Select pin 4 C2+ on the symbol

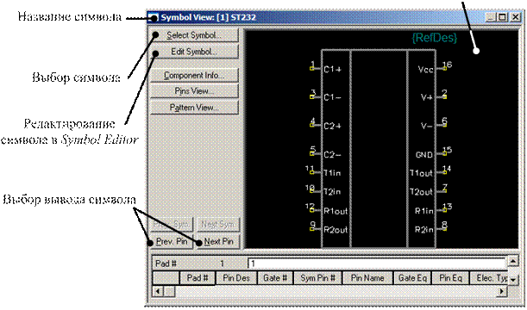tap(312, 125)
